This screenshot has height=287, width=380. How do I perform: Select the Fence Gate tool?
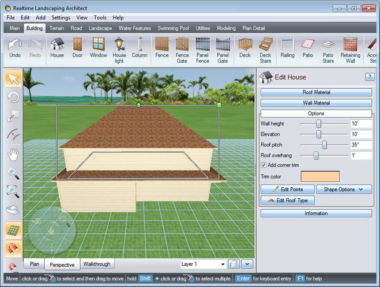(182, 51)
